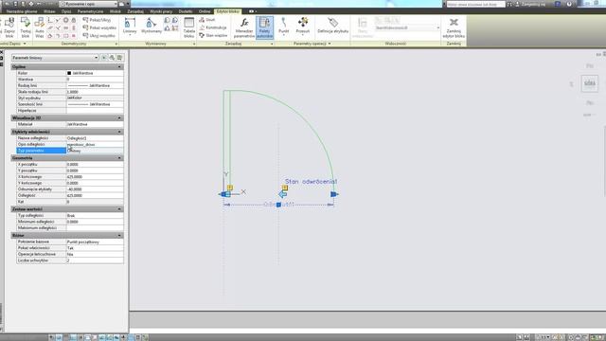The width and height of the screenshot is (606, 341).
Task: Click the Definicja atrybutu icon
Action: pyautogui.click(x=332, y=26)
